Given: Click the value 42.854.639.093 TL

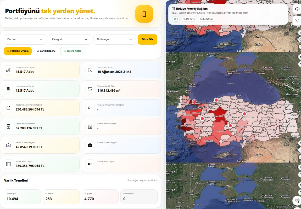Looking at the screenshot, I should [29, 147].
